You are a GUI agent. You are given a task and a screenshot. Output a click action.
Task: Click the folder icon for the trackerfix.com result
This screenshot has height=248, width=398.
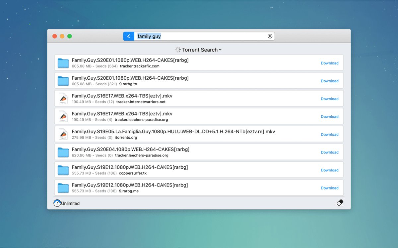click(x=63, y=63)
